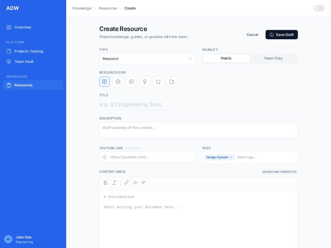Select the lightbulb resource icon
The height and width of the screenshot is (248, 331).
(x=145, y=81)
